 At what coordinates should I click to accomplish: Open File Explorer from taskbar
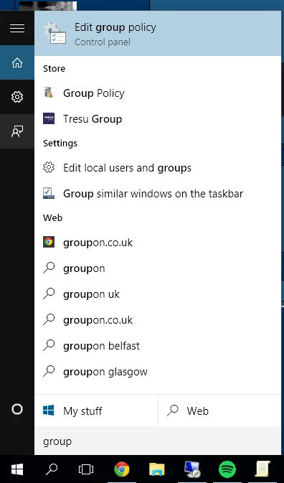[x=157, y=469]
